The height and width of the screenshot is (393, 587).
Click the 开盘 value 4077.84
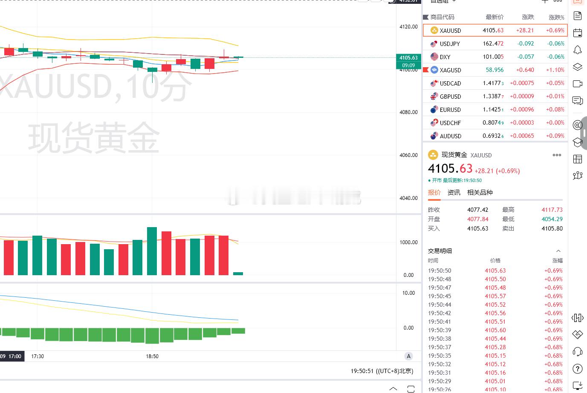(477, 219)
